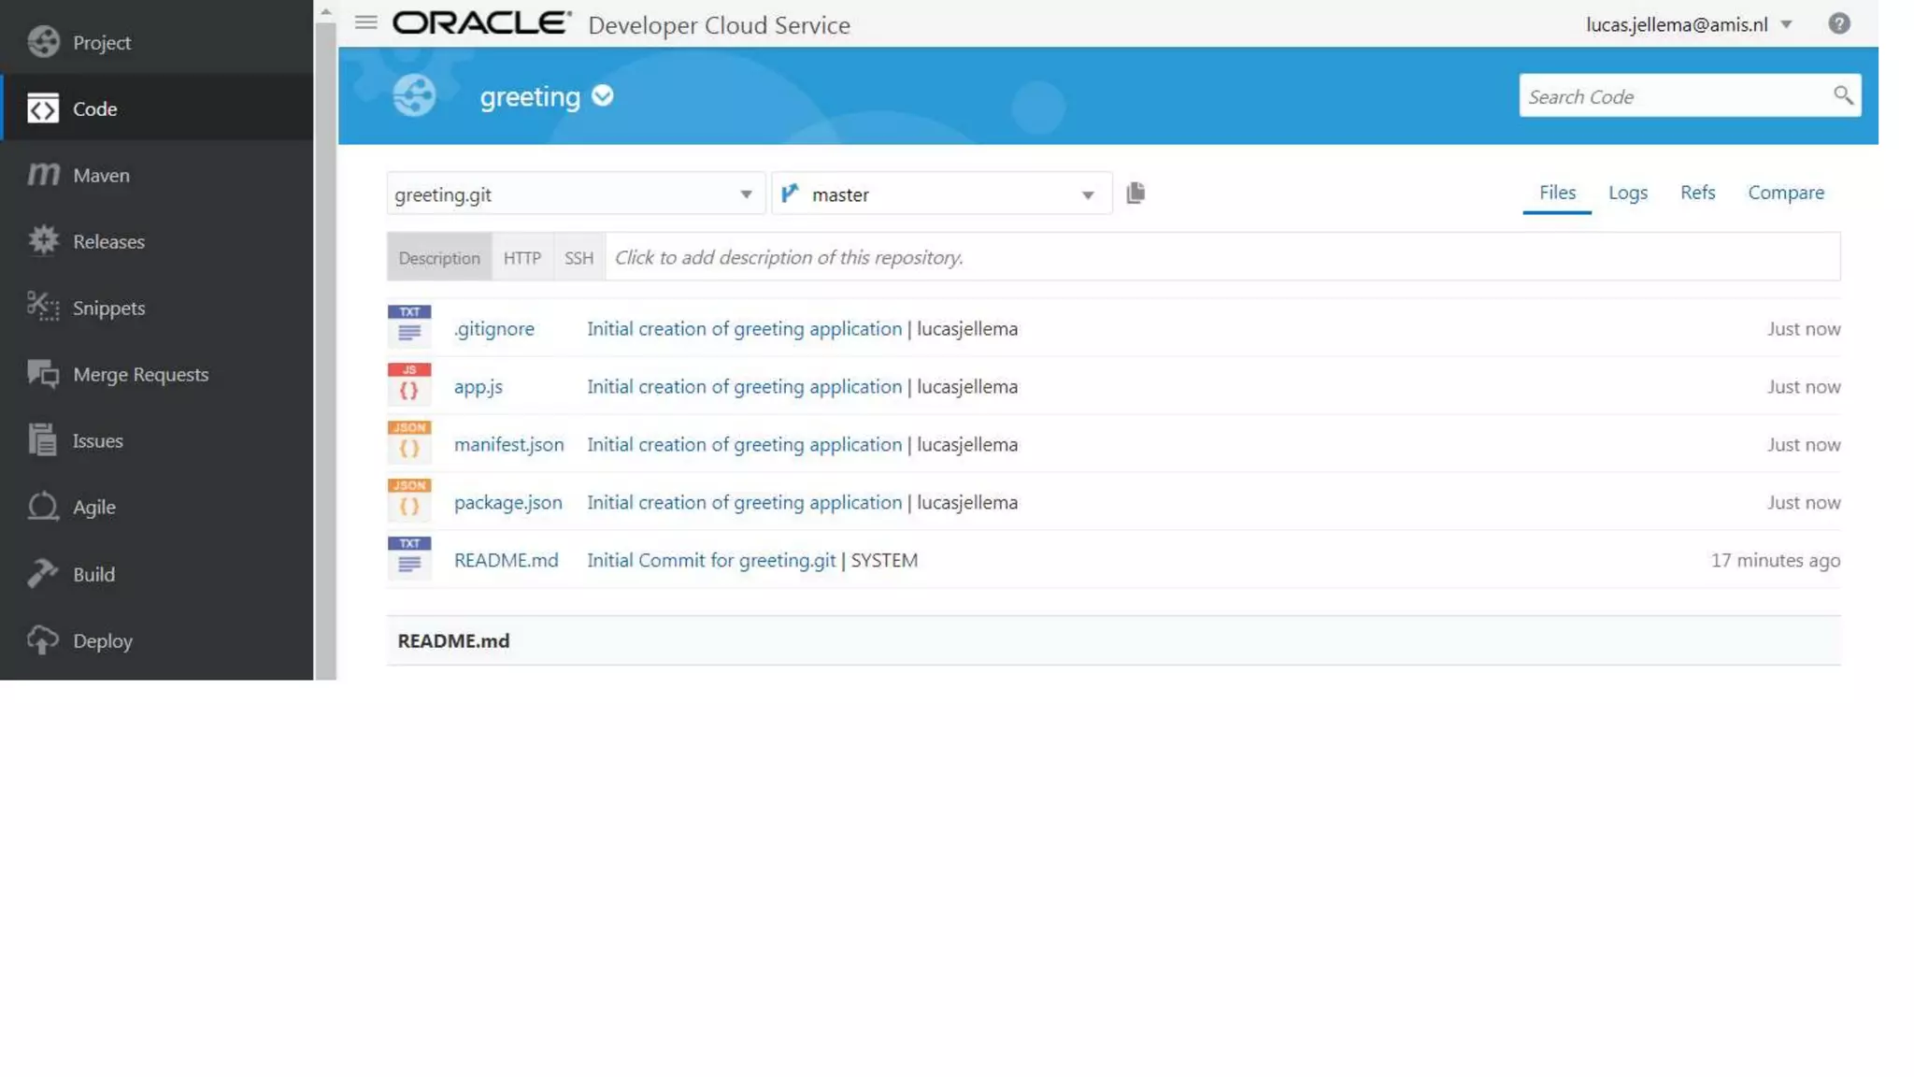Viewport: 1914px width, 1077px height.
Task: Click the app.js file icon
Action: tap(409, 384)
